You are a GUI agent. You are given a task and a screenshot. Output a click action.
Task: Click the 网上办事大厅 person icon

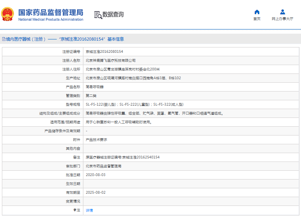pos(282,12)
